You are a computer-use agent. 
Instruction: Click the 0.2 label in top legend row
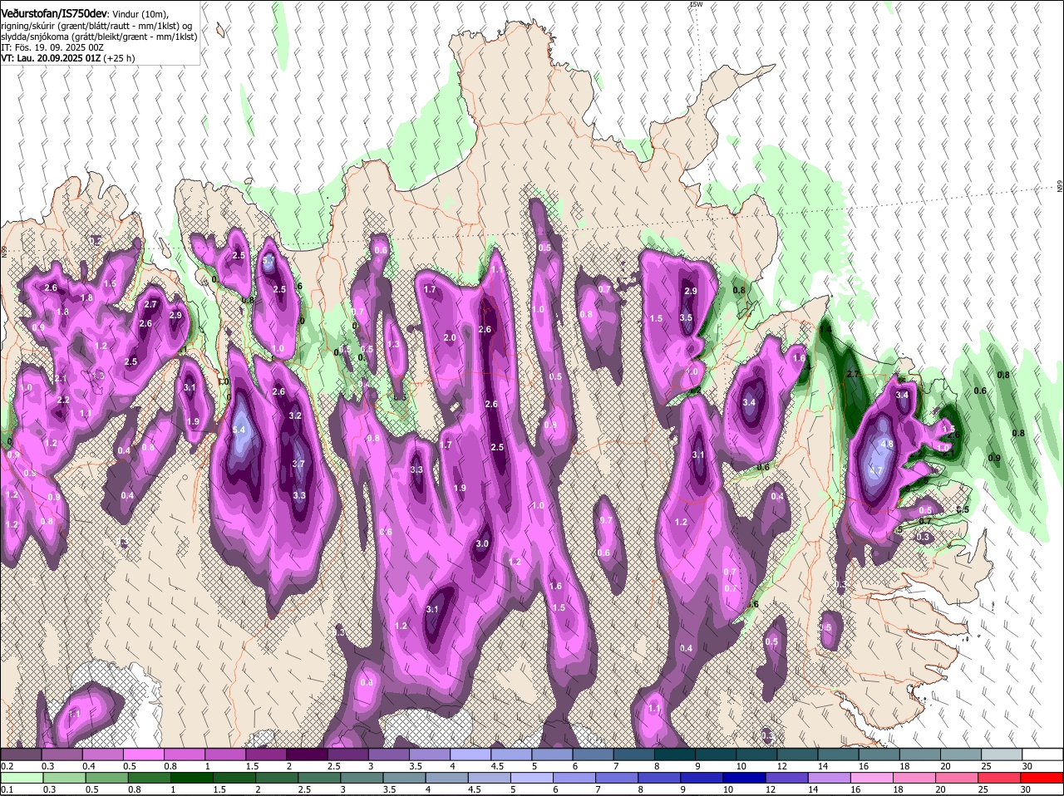pos(7,766)
